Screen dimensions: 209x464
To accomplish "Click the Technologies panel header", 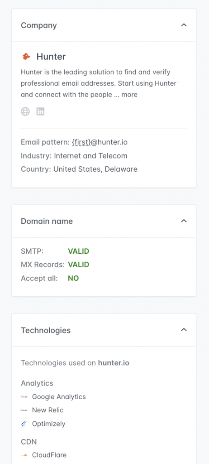I will tap(104, 330).
